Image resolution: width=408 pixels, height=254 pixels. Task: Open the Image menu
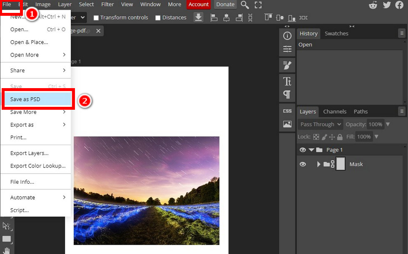(43, 5)
